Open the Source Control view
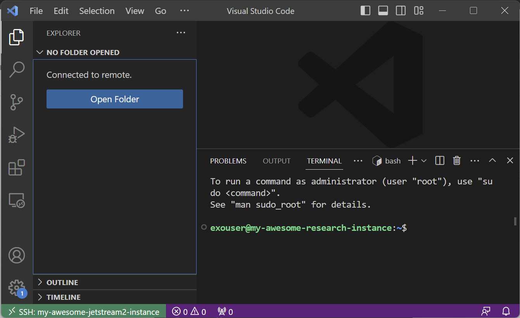This screenshot has height=318, width=520. 16,102
